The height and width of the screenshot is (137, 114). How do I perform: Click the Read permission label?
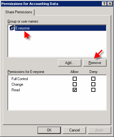pos(16,90)
